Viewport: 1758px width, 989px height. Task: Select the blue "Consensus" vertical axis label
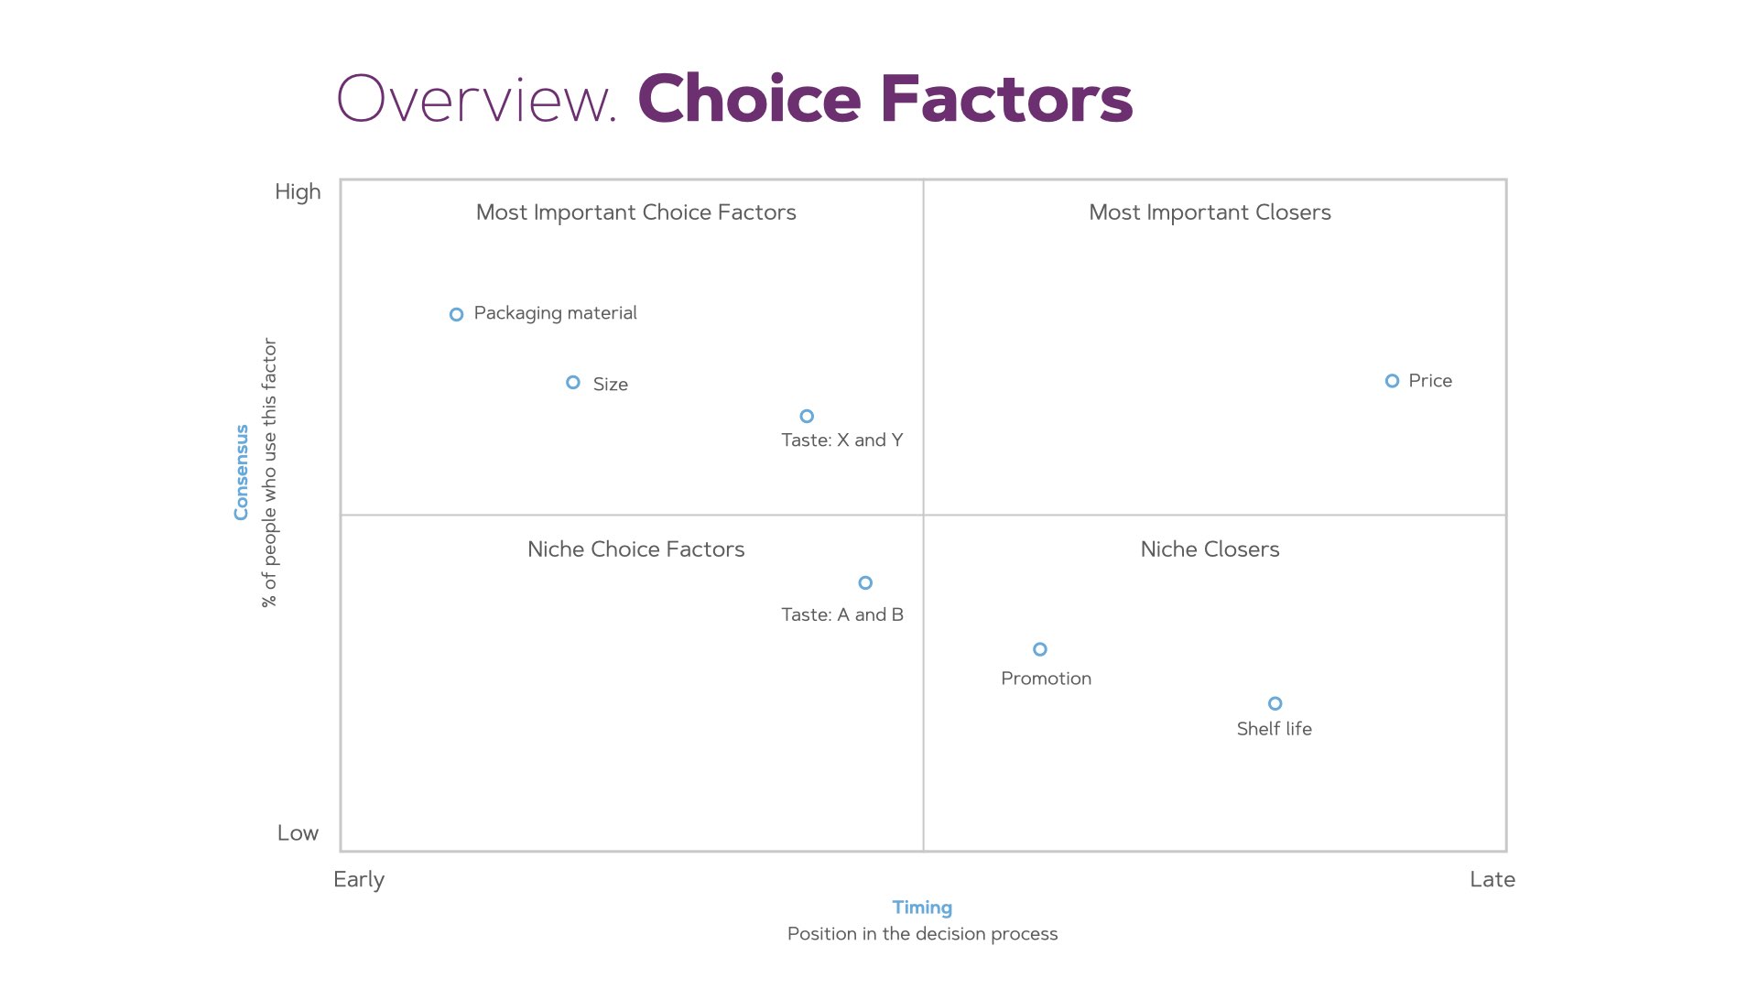click(242, 473)
